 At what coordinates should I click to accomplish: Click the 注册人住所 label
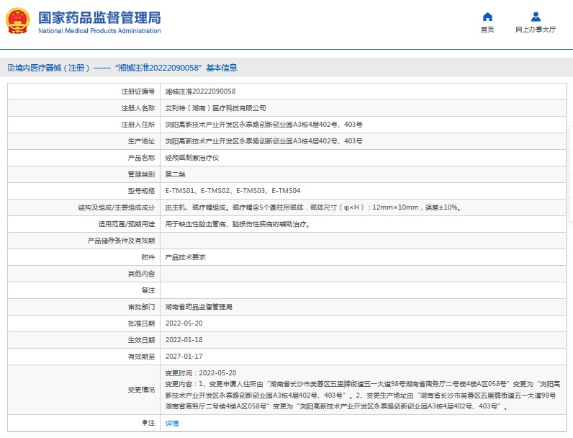coord(138,125)
